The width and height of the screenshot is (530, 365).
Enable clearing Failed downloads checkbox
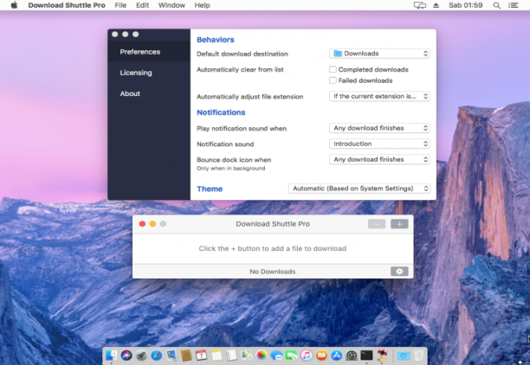[x=333, y=80]
